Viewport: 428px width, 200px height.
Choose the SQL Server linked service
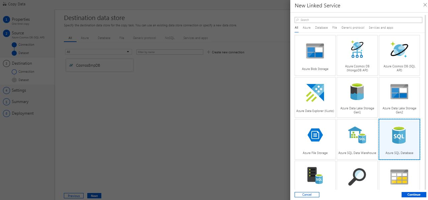pyautogui.click(x=315, y=177)
